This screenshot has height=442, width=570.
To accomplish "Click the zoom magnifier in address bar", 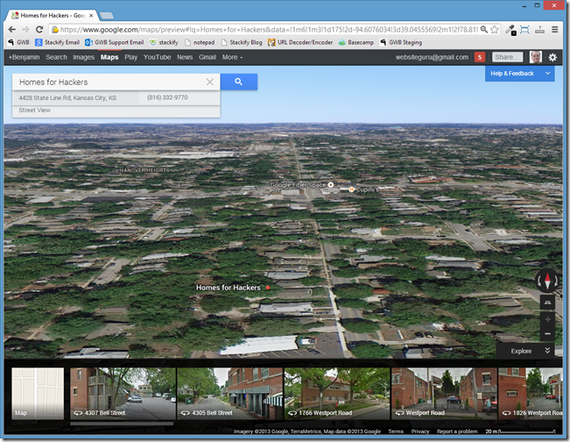I will point(484,29).
